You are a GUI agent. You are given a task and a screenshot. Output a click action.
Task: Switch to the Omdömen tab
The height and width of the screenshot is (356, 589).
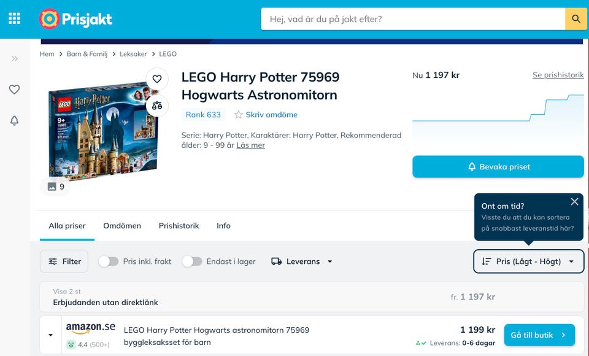122,226
